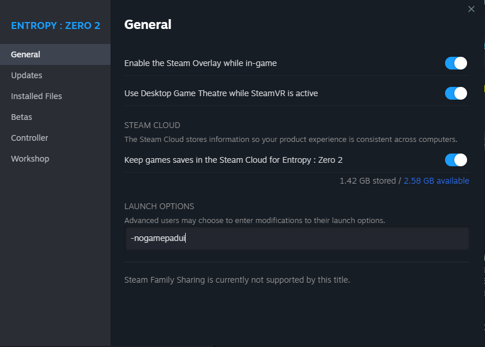Click the General page heading
Image resolution: width=485 pixels, height=347 pixels.
148,24
